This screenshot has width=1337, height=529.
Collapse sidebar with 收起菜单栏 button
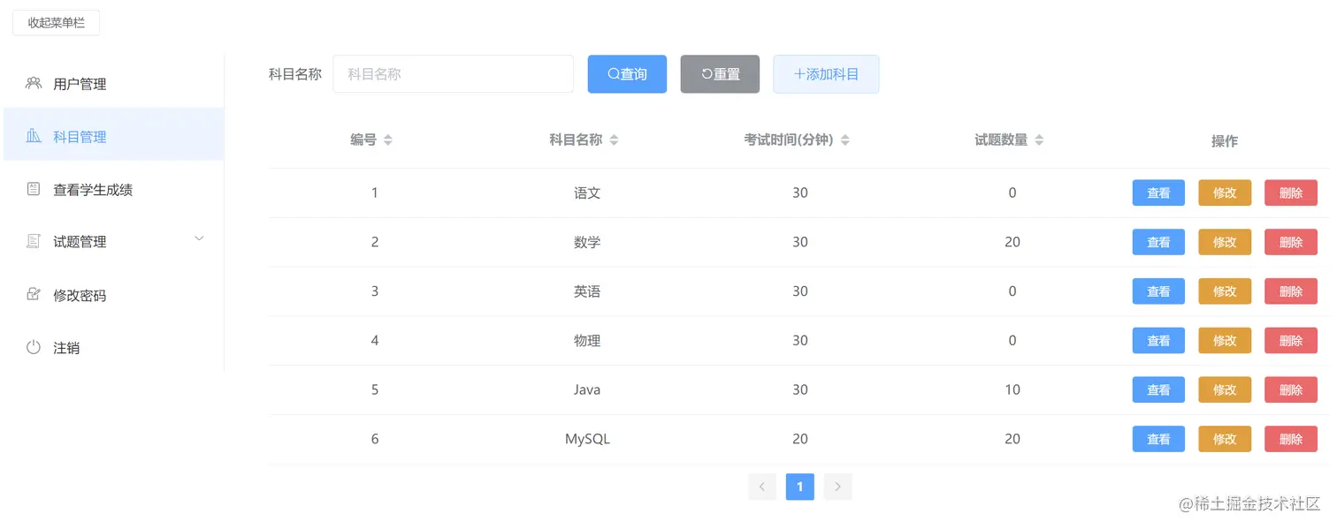(56, 23)
